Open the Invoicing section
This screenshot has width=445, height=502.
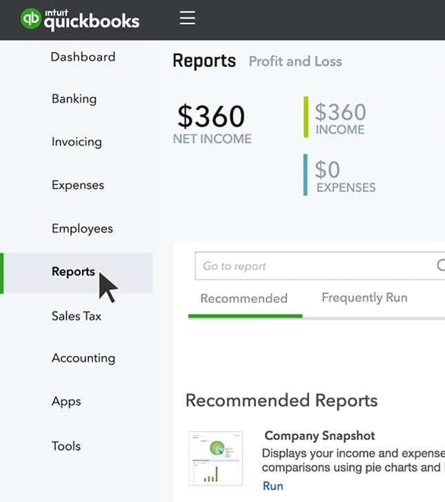point(77,142)
